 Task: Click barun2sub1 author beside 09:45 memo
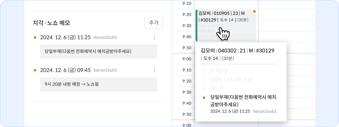point(105,70)
